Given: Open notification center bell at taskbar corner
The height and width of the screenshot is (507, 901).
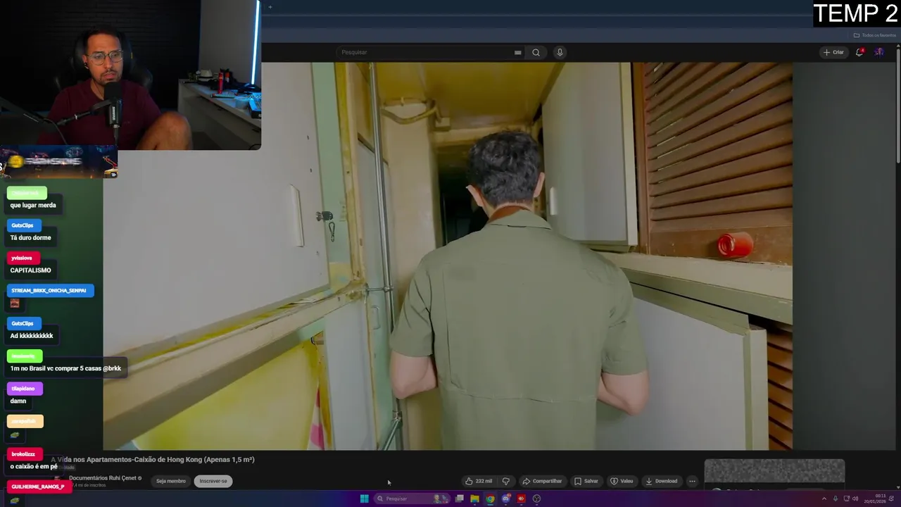Looking at the screenshot, I should (892, 499).
